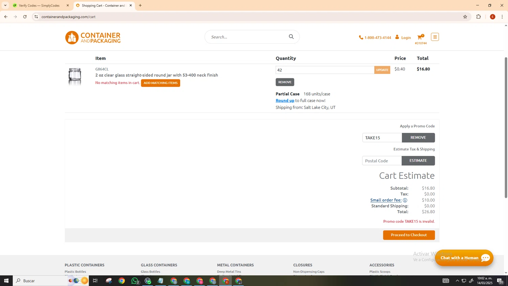Click the page vertical scrollbar

pyautogui.click(x=506, y=127)
